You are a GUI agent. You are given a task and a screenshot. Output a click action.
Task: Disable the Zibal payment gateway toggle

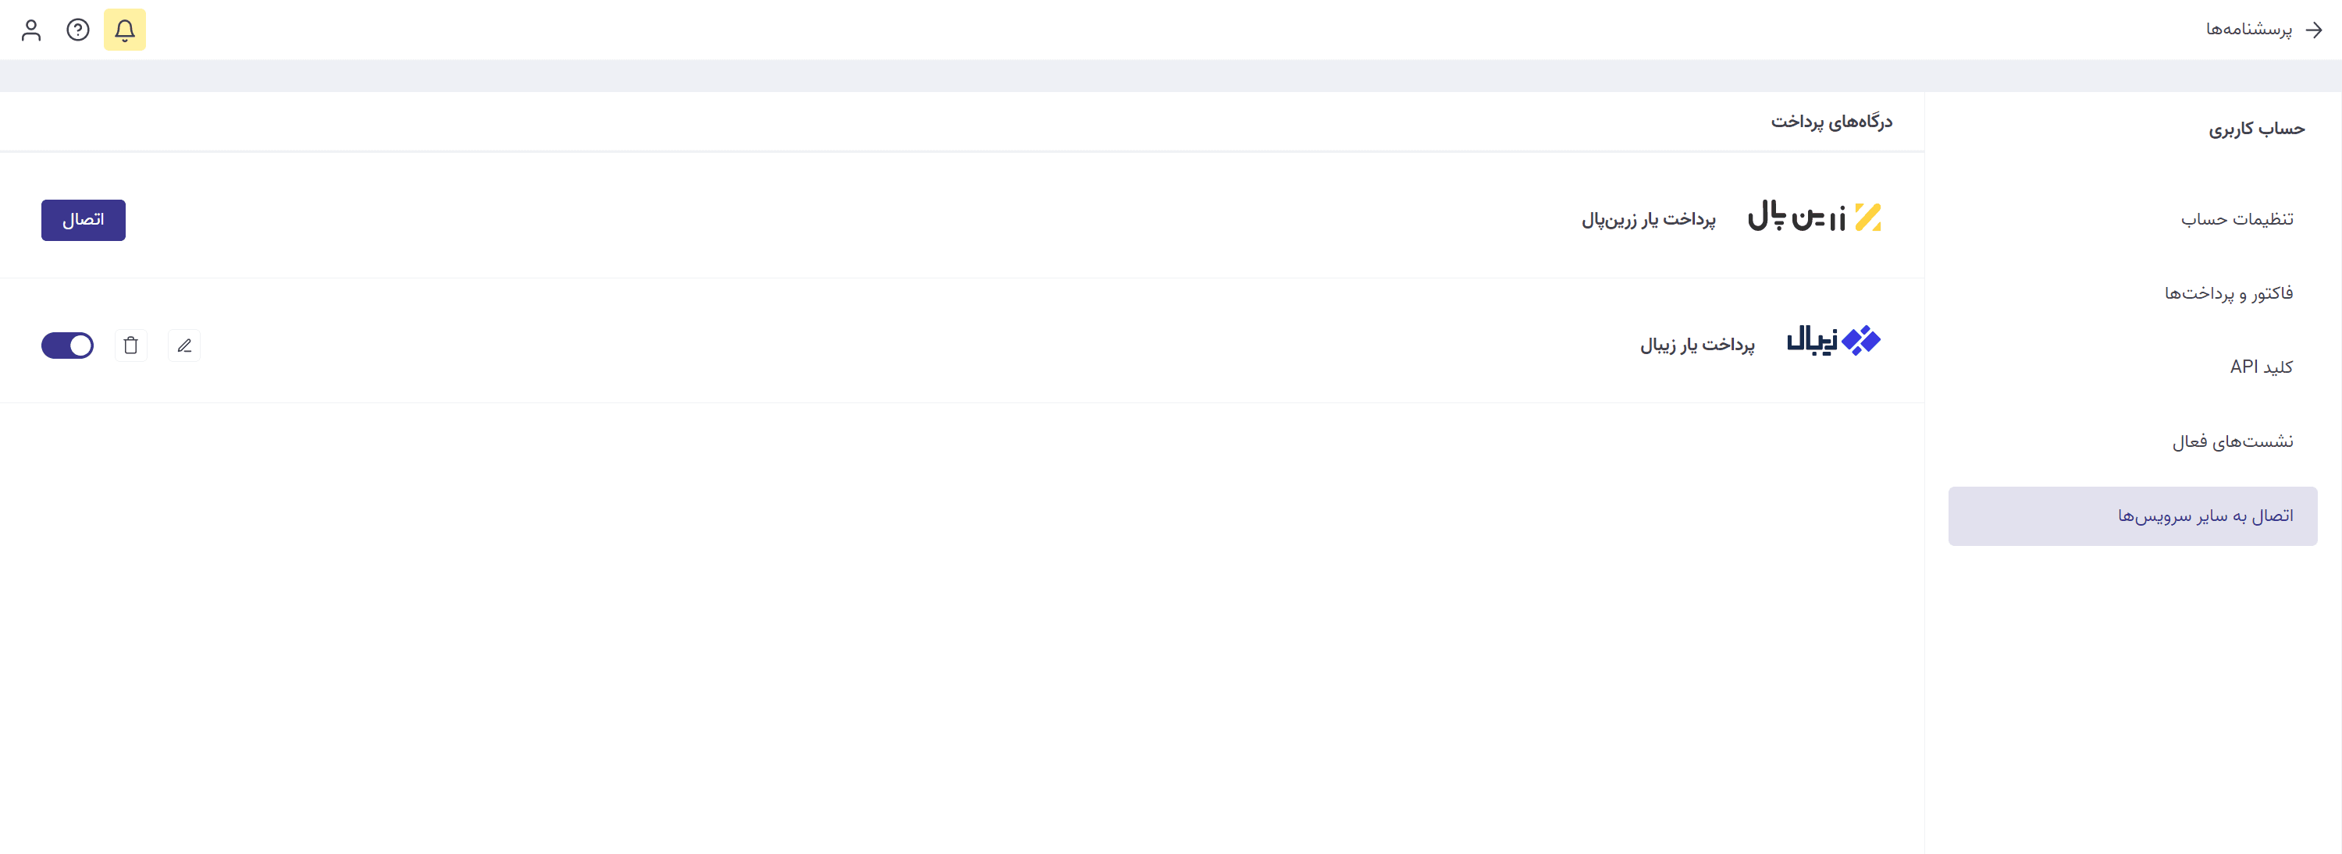(67, 345)
